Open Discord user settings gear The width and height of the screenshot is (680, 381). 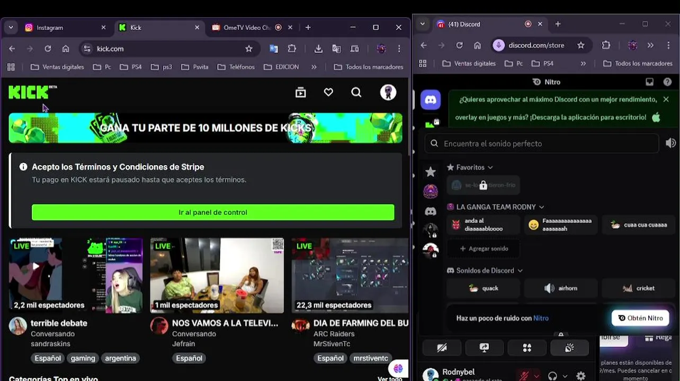[x=581, y=376]
